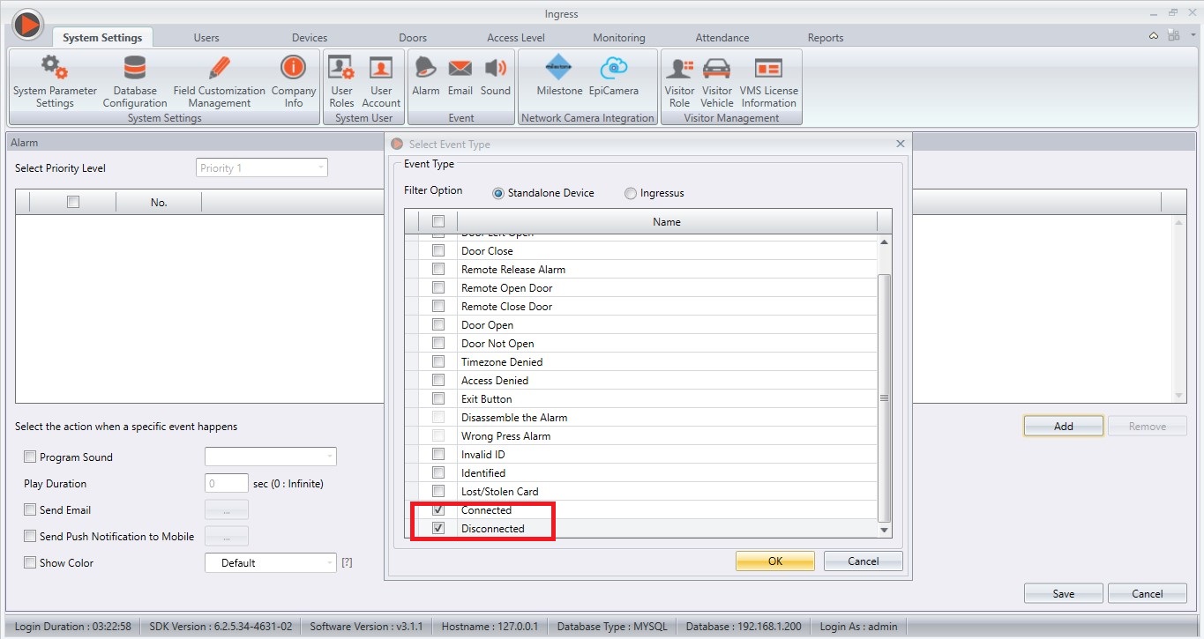Viewport: 1204px width, 639px height.
Task: Enable Send Push Notification to Mobile
Action: 30,537
